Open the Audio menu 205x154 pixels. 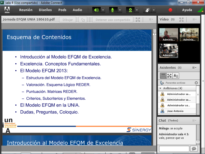coord(77,10)
